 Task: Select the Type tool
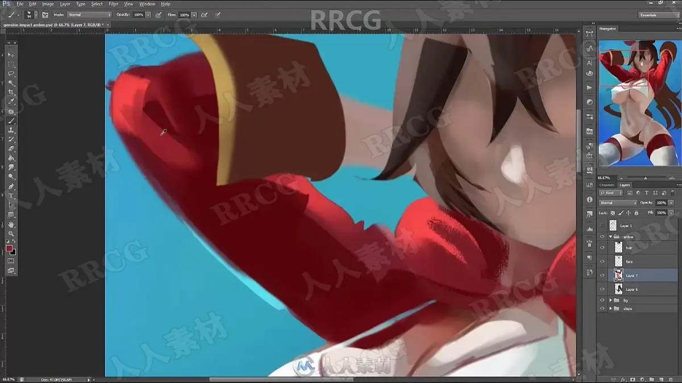click(x=11, y=196)
